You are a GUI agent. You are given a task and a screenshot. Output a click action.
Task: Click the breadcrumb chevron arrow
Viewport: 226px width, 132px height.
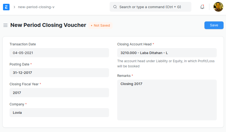tap(14, 7)
